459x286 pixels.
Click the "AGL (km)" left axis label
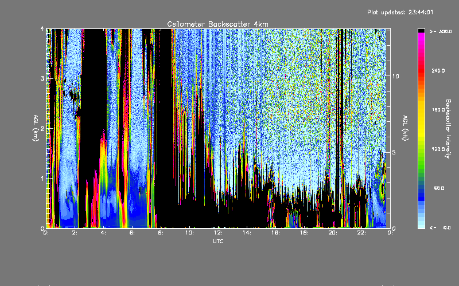point(36,128)
